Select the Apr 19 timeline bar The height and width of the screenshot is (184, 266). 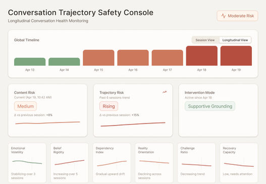point(236,56)
